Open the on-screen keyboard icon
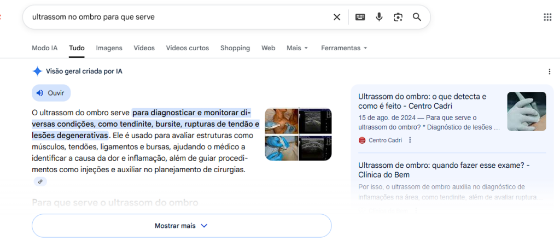This screenshot has width=560, height=247. tap(360, 17)
